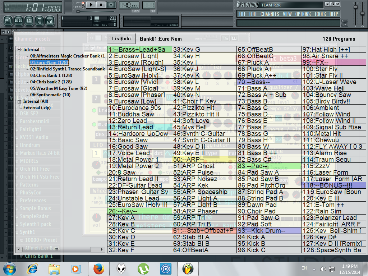Select program 1:--Brass+Lead+Sa
This screenshot has width=368, height=276.
pyautogui.click(x=140, y=50)
